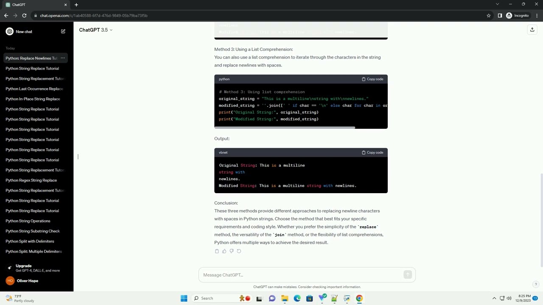Open Windows Start menu
The height and width of the screenshot is (305, 543).
(184, 298)
